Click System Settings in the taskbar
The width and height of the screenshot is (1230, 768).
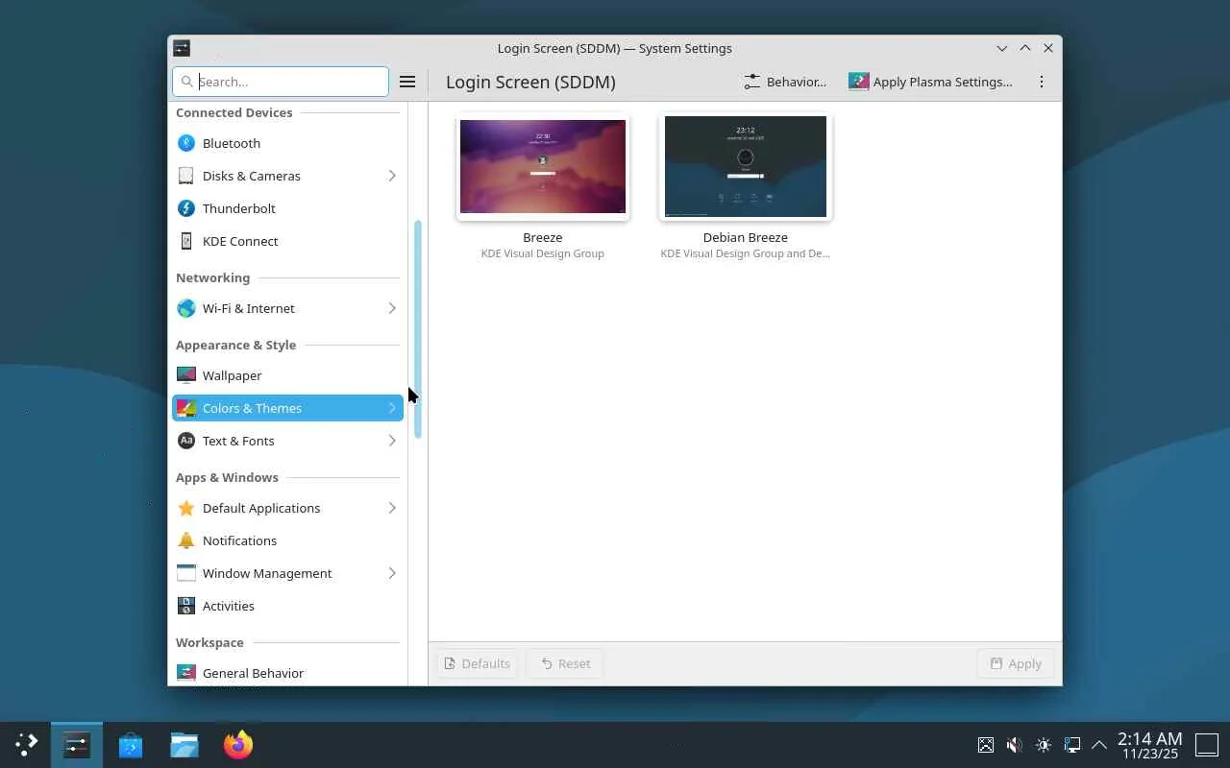coord(77,744)
